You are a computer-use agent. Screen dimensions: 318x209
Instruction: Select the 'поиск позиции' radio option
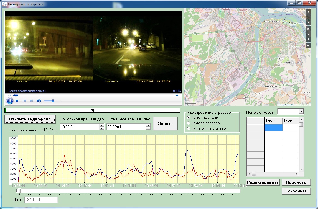coord(189,118)
